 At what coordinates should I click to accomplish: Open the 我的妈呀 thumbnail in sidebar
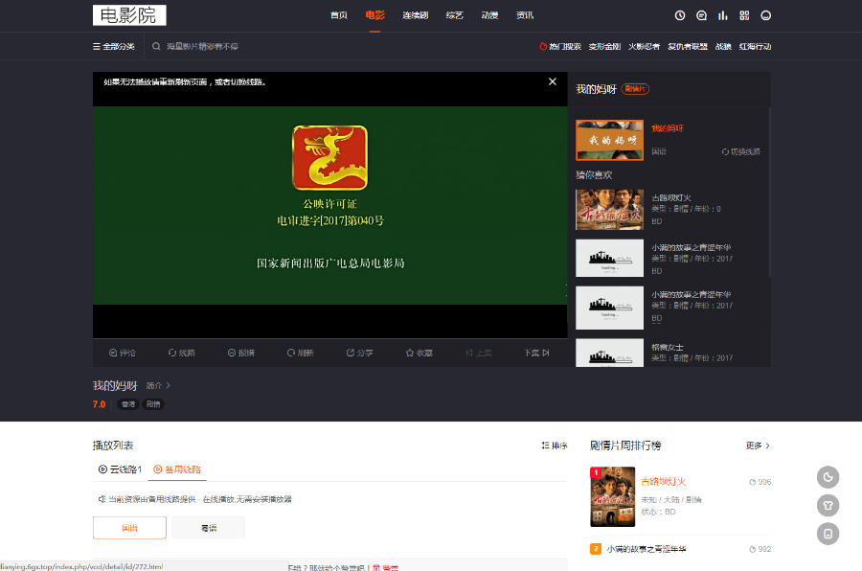pos(609,140)
